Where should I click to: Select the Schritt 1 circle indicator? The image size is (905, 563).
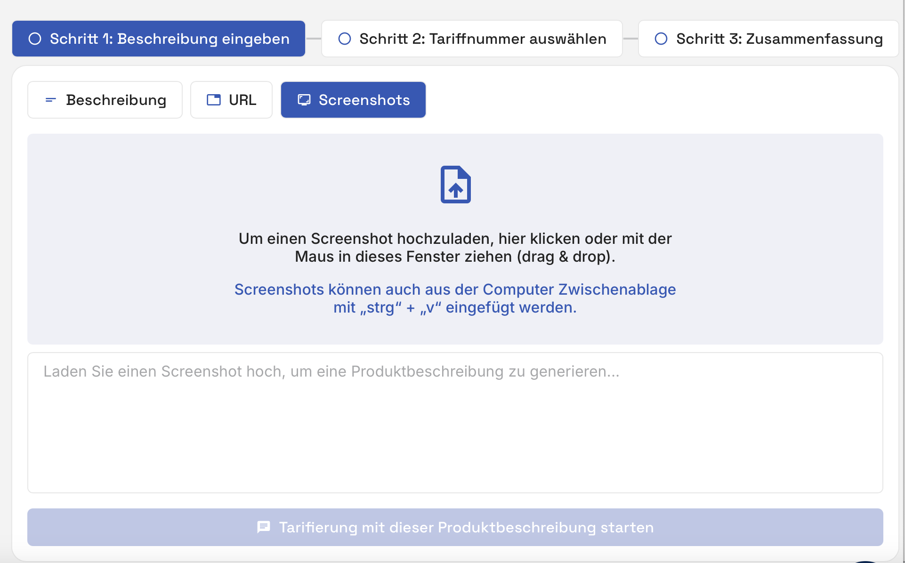pos(35,39)
